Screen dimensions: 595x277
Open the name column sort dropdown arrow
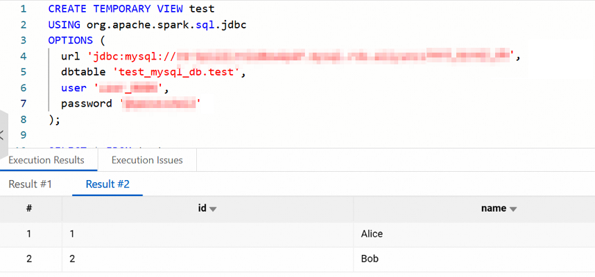(513, 208)
